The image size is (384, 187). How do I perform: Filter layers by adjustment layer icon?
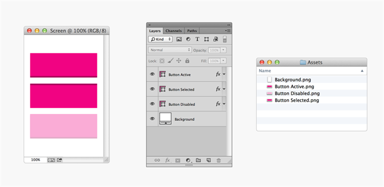tap(188, 39)
